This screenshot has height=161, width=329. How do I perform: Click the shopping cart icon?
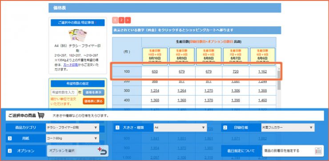coord(41,115)
